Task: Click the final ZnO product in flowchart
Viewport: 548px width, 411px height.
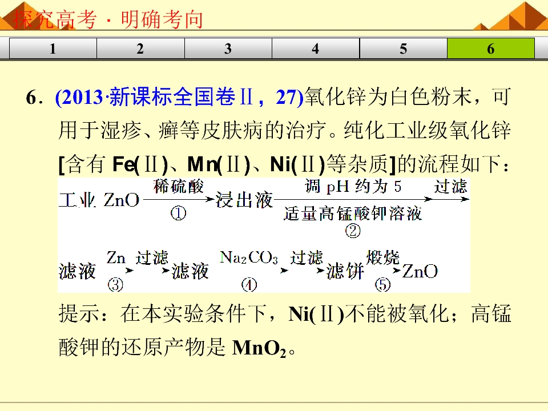Action: tap(420, 271)
